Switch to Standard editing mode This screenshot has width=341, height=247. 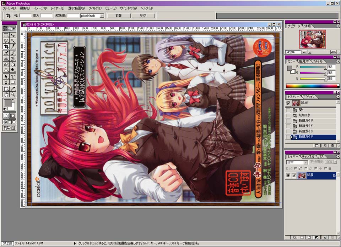6,116
